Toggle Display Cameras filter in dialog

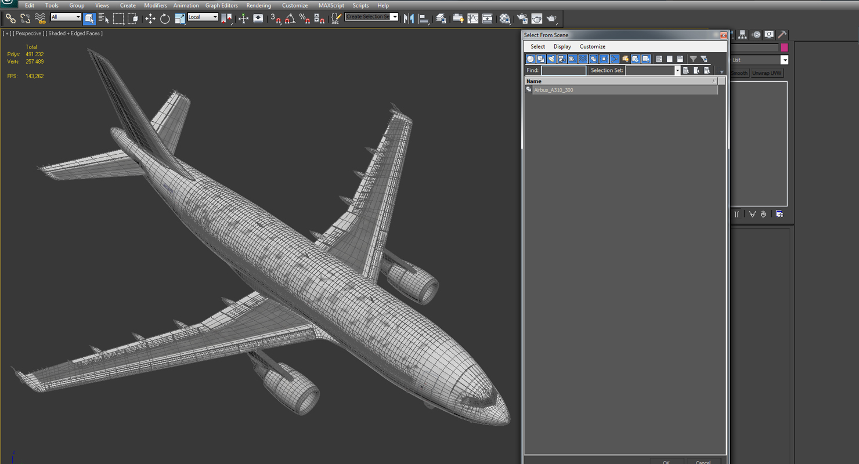[x=562, y=59]
